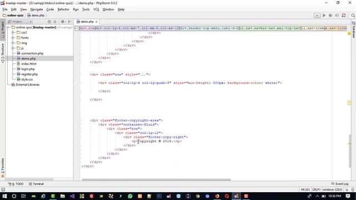
Task: Open the Project panel settings gear
Action: click(63, 22)
